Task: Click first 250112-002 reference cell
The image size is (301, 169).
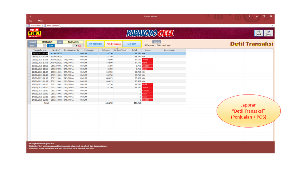Action: (x=56, y=84)
